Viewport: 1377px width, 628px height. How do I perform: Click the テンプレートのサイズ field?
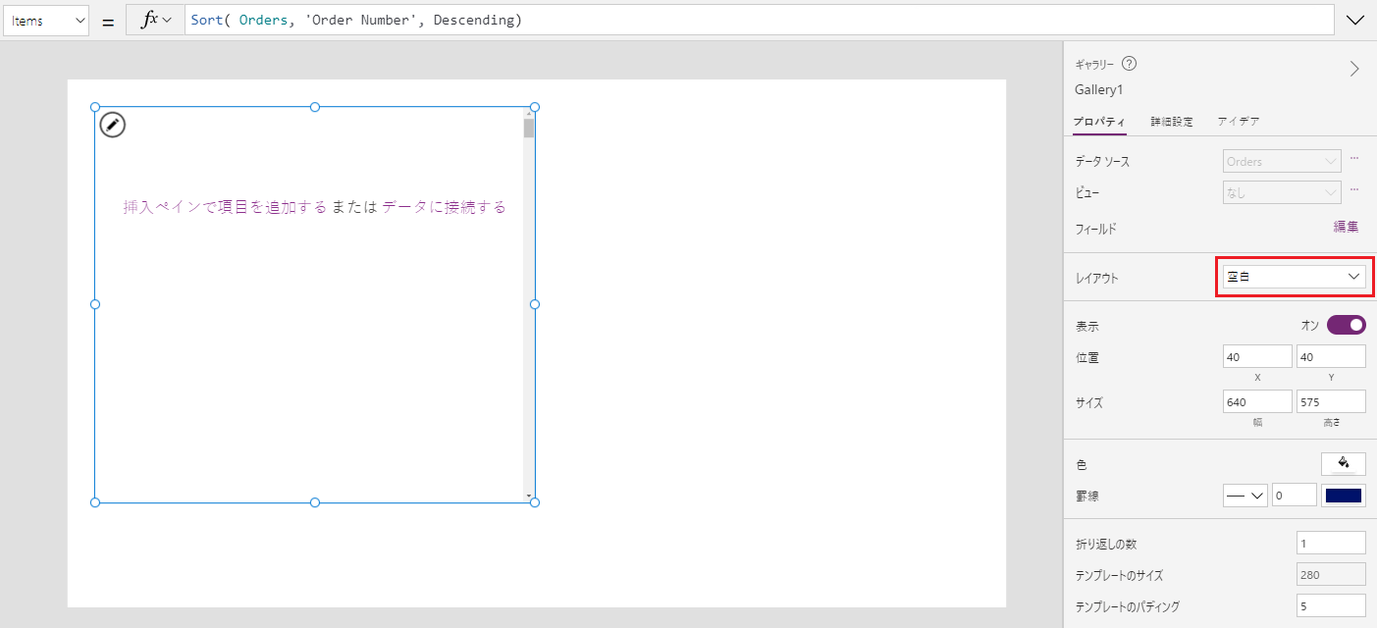pos(1331,574)
